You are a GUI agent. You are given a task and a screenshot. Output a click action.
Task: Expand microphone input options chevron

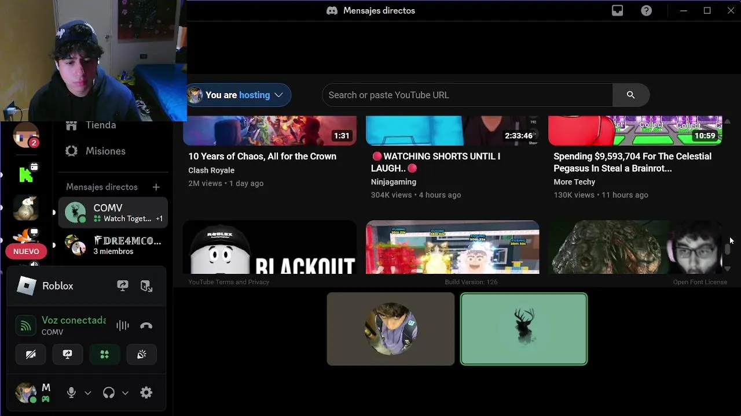click(87, 393)
